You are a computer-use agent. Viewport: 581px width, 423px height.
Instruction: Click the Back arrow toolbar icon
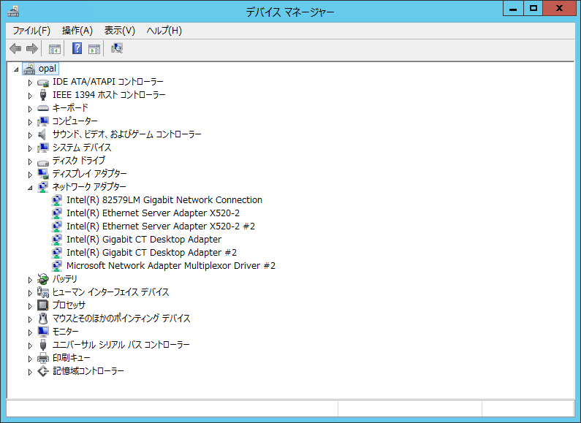15,48
